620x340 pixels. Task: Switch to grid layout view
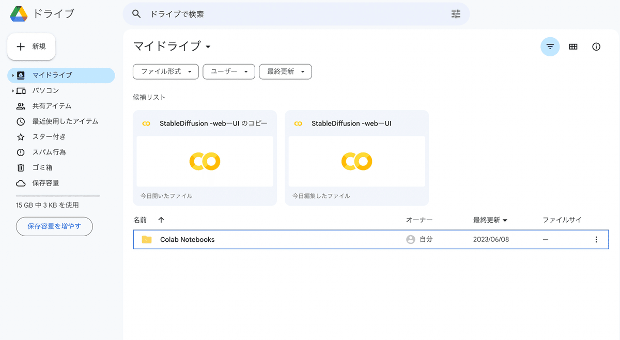click(x=573, y=47)
